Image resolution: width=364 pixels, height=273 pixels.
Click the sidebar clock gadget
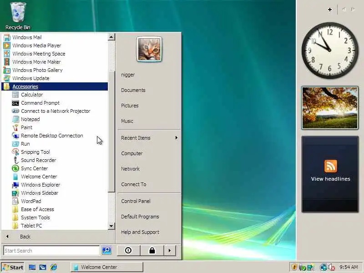coord(330,51)
